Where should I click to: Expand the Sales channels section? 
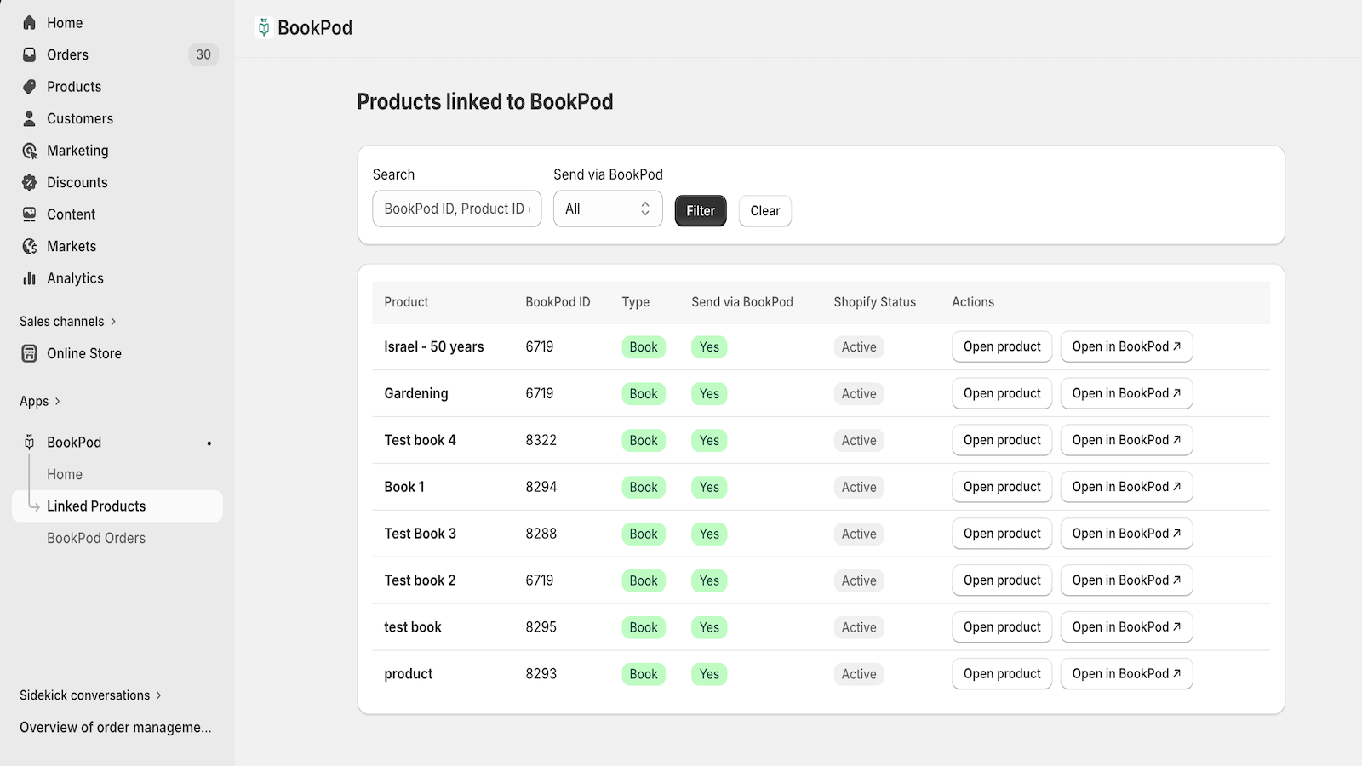point(68,322)
